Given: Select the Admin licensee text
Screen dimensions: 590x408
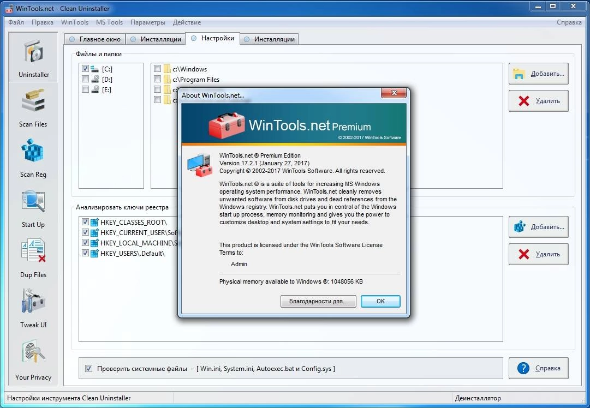Looking at the screenshot, I should [239, 264].
